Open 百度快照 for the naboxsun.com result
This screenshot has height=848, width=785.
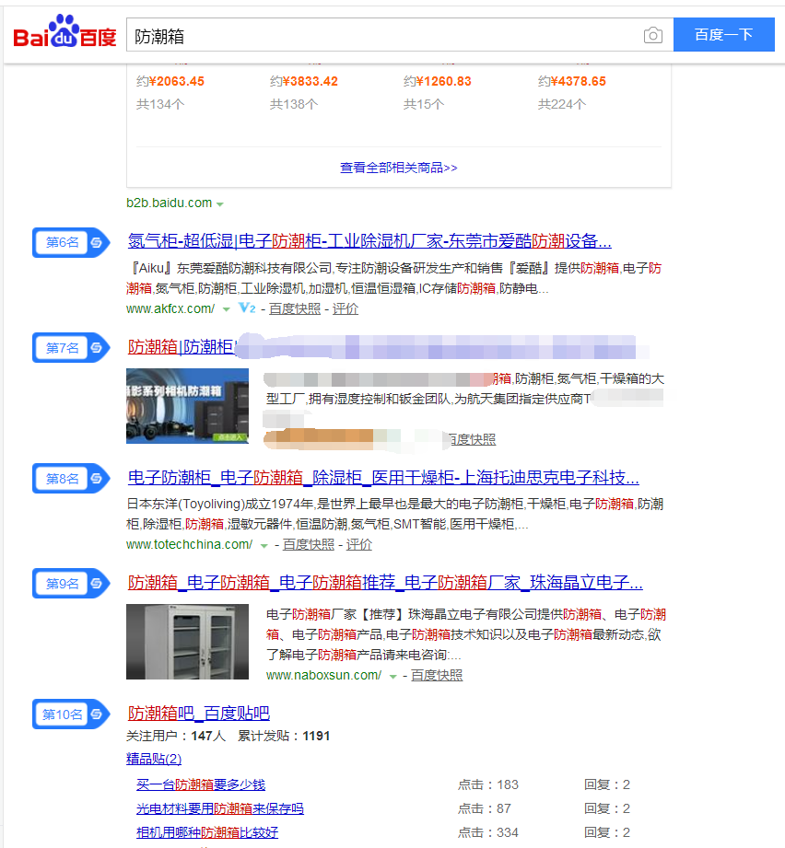click(x=437, y=676)
